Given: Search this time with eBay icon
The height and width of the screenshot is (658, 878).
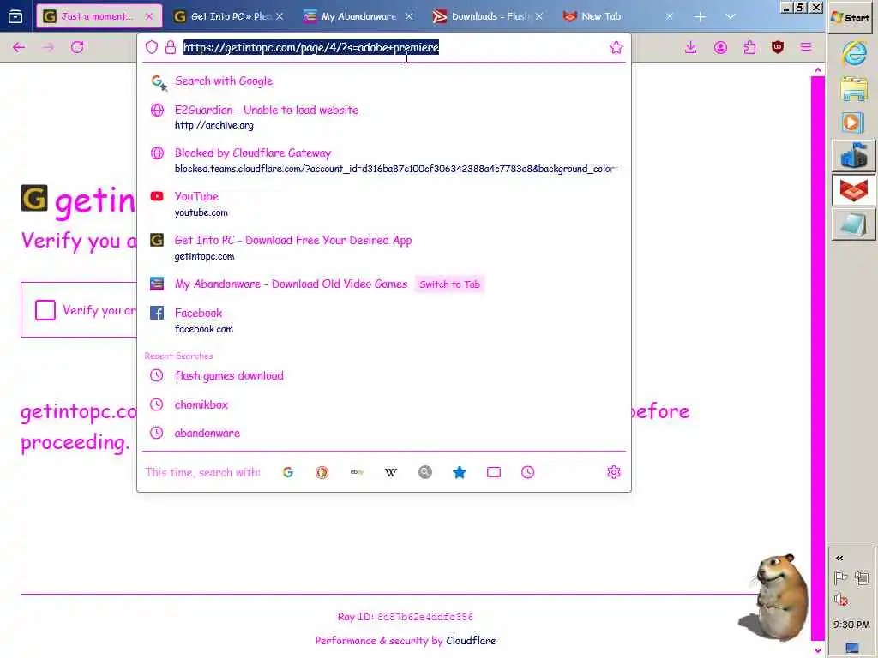Looking at the screenshot, I should pos(357,472).
